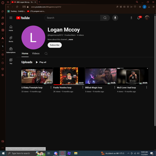Open Subscriptions in the sidebar
The image size is (156, 156).
tap(11, 50)
